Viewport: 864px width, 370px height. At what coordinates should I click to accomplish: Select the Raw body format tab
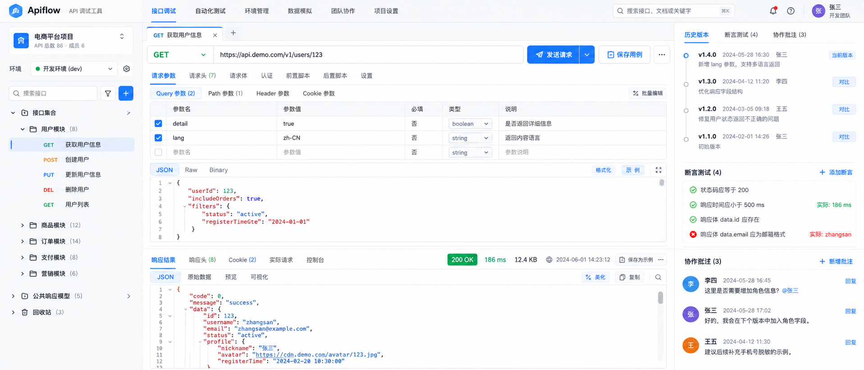pyautogui.click(x=191, y=170)
